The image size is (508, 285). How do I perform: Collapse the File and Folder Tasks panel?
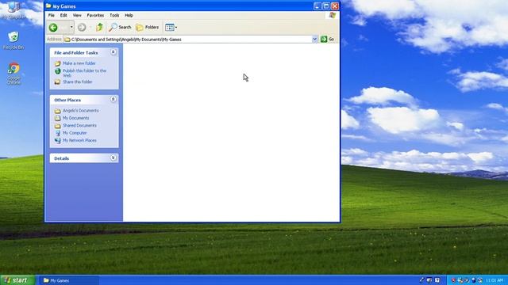[113, 52]
